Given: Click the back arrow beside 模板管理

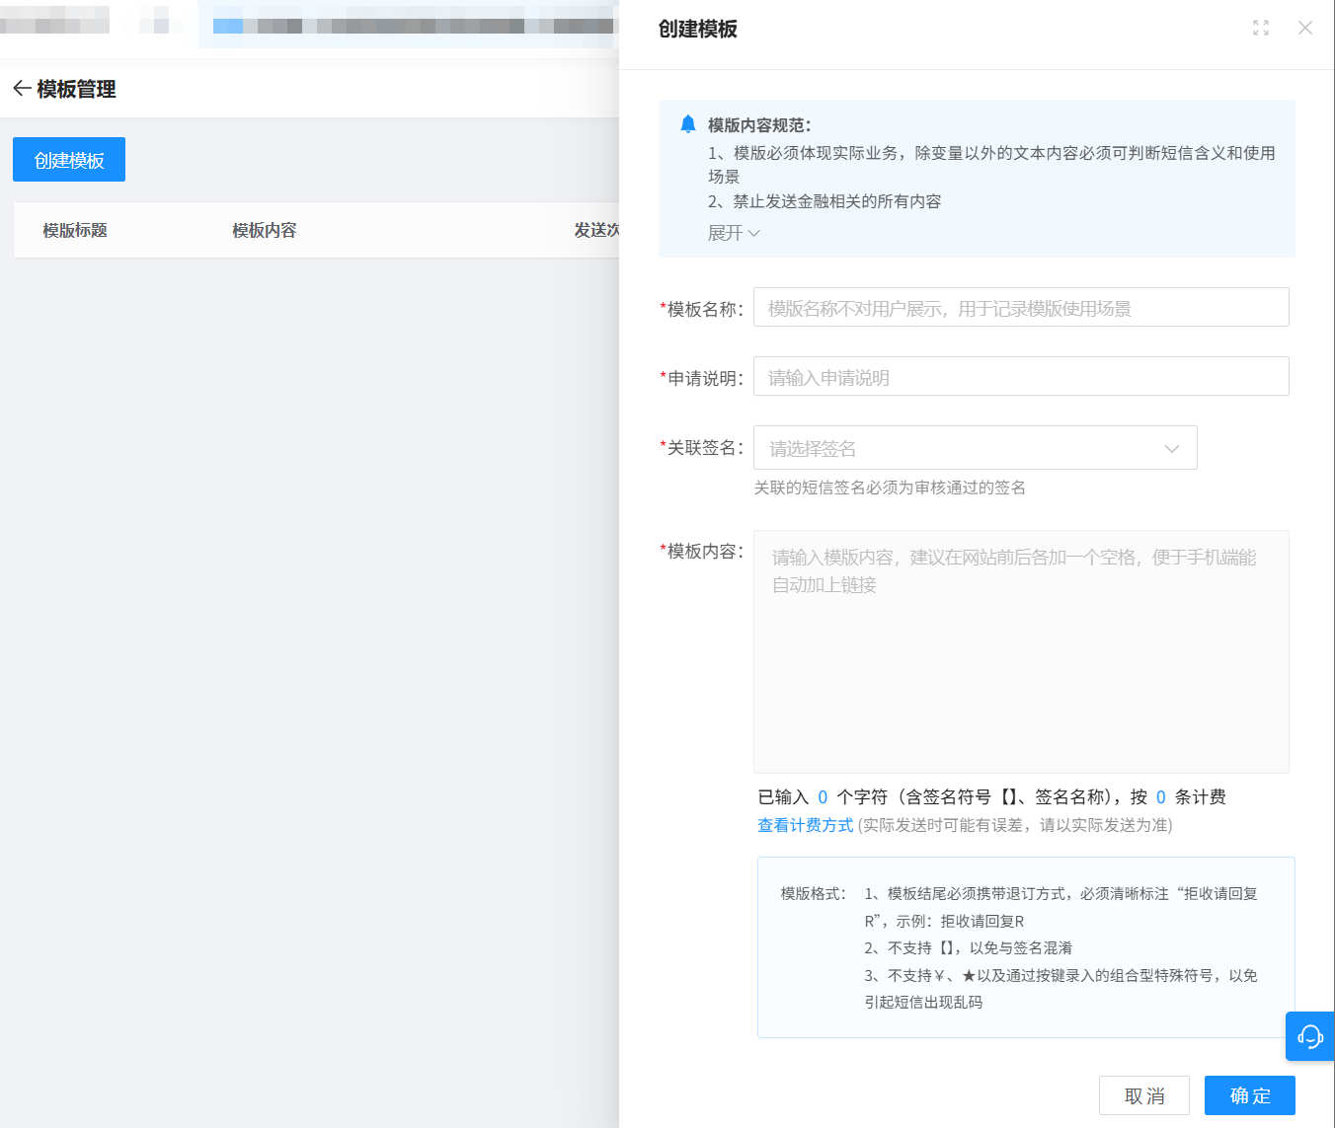Looking at the screenshot, I should coord(22,89).
